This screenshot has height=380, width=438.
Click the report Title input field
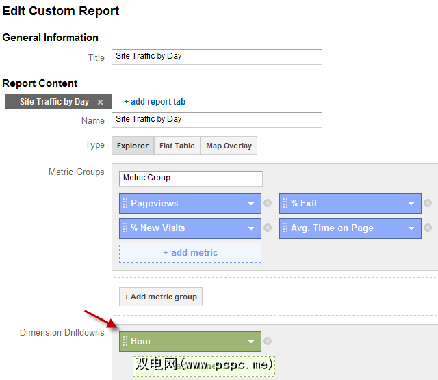pos(216,57)
